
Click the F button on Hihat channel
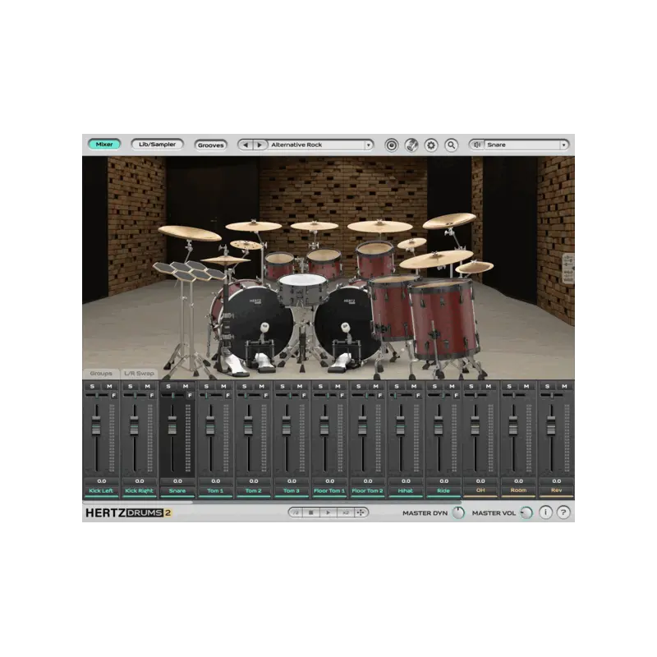pos(418,396)
